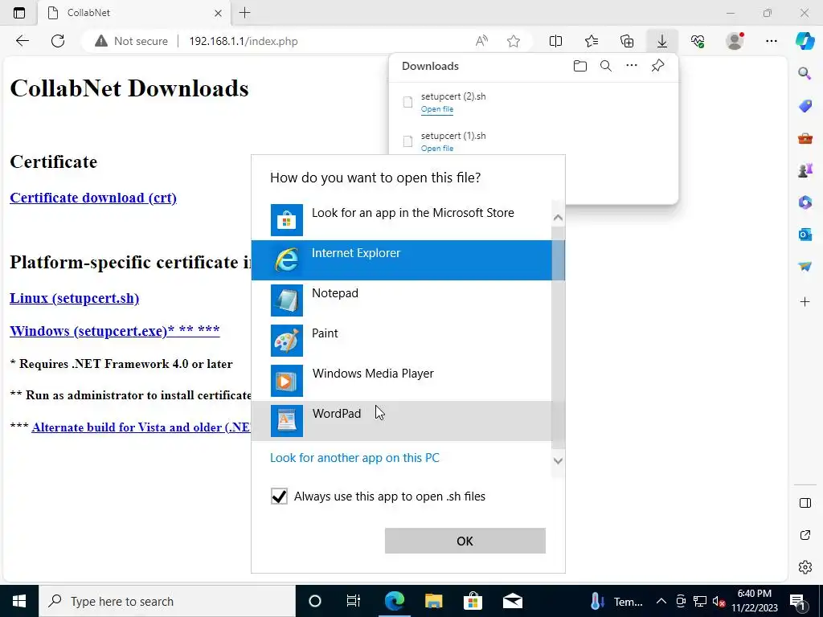Open File Explorer from the taskbar

pyautogui.click(x=433, y=601)
